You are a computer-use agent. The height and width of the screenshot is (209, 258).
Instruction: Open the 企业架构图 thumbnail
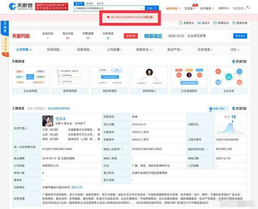pos(30,80)
